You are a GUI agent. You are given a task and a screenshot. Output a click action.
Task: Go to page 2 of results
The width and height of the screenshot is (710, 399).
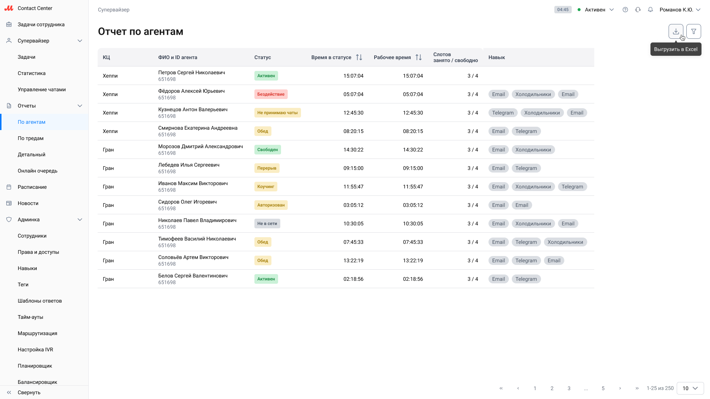(552, 388)
